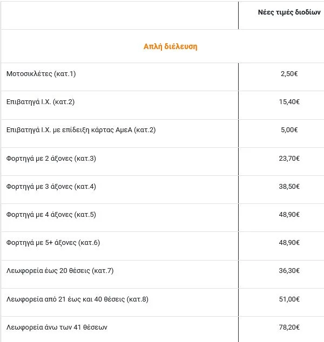Screen dimensions: 324x342
Task: Click 'Φορτηγά με 5+ άξονες (κατ.6)' label
Action: point(53,243)
